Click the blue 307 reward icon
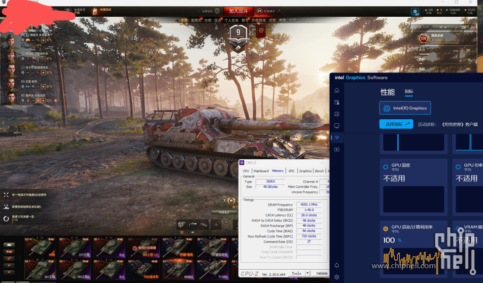This screenshot has width=483, height=283. (x=415, y=12)
